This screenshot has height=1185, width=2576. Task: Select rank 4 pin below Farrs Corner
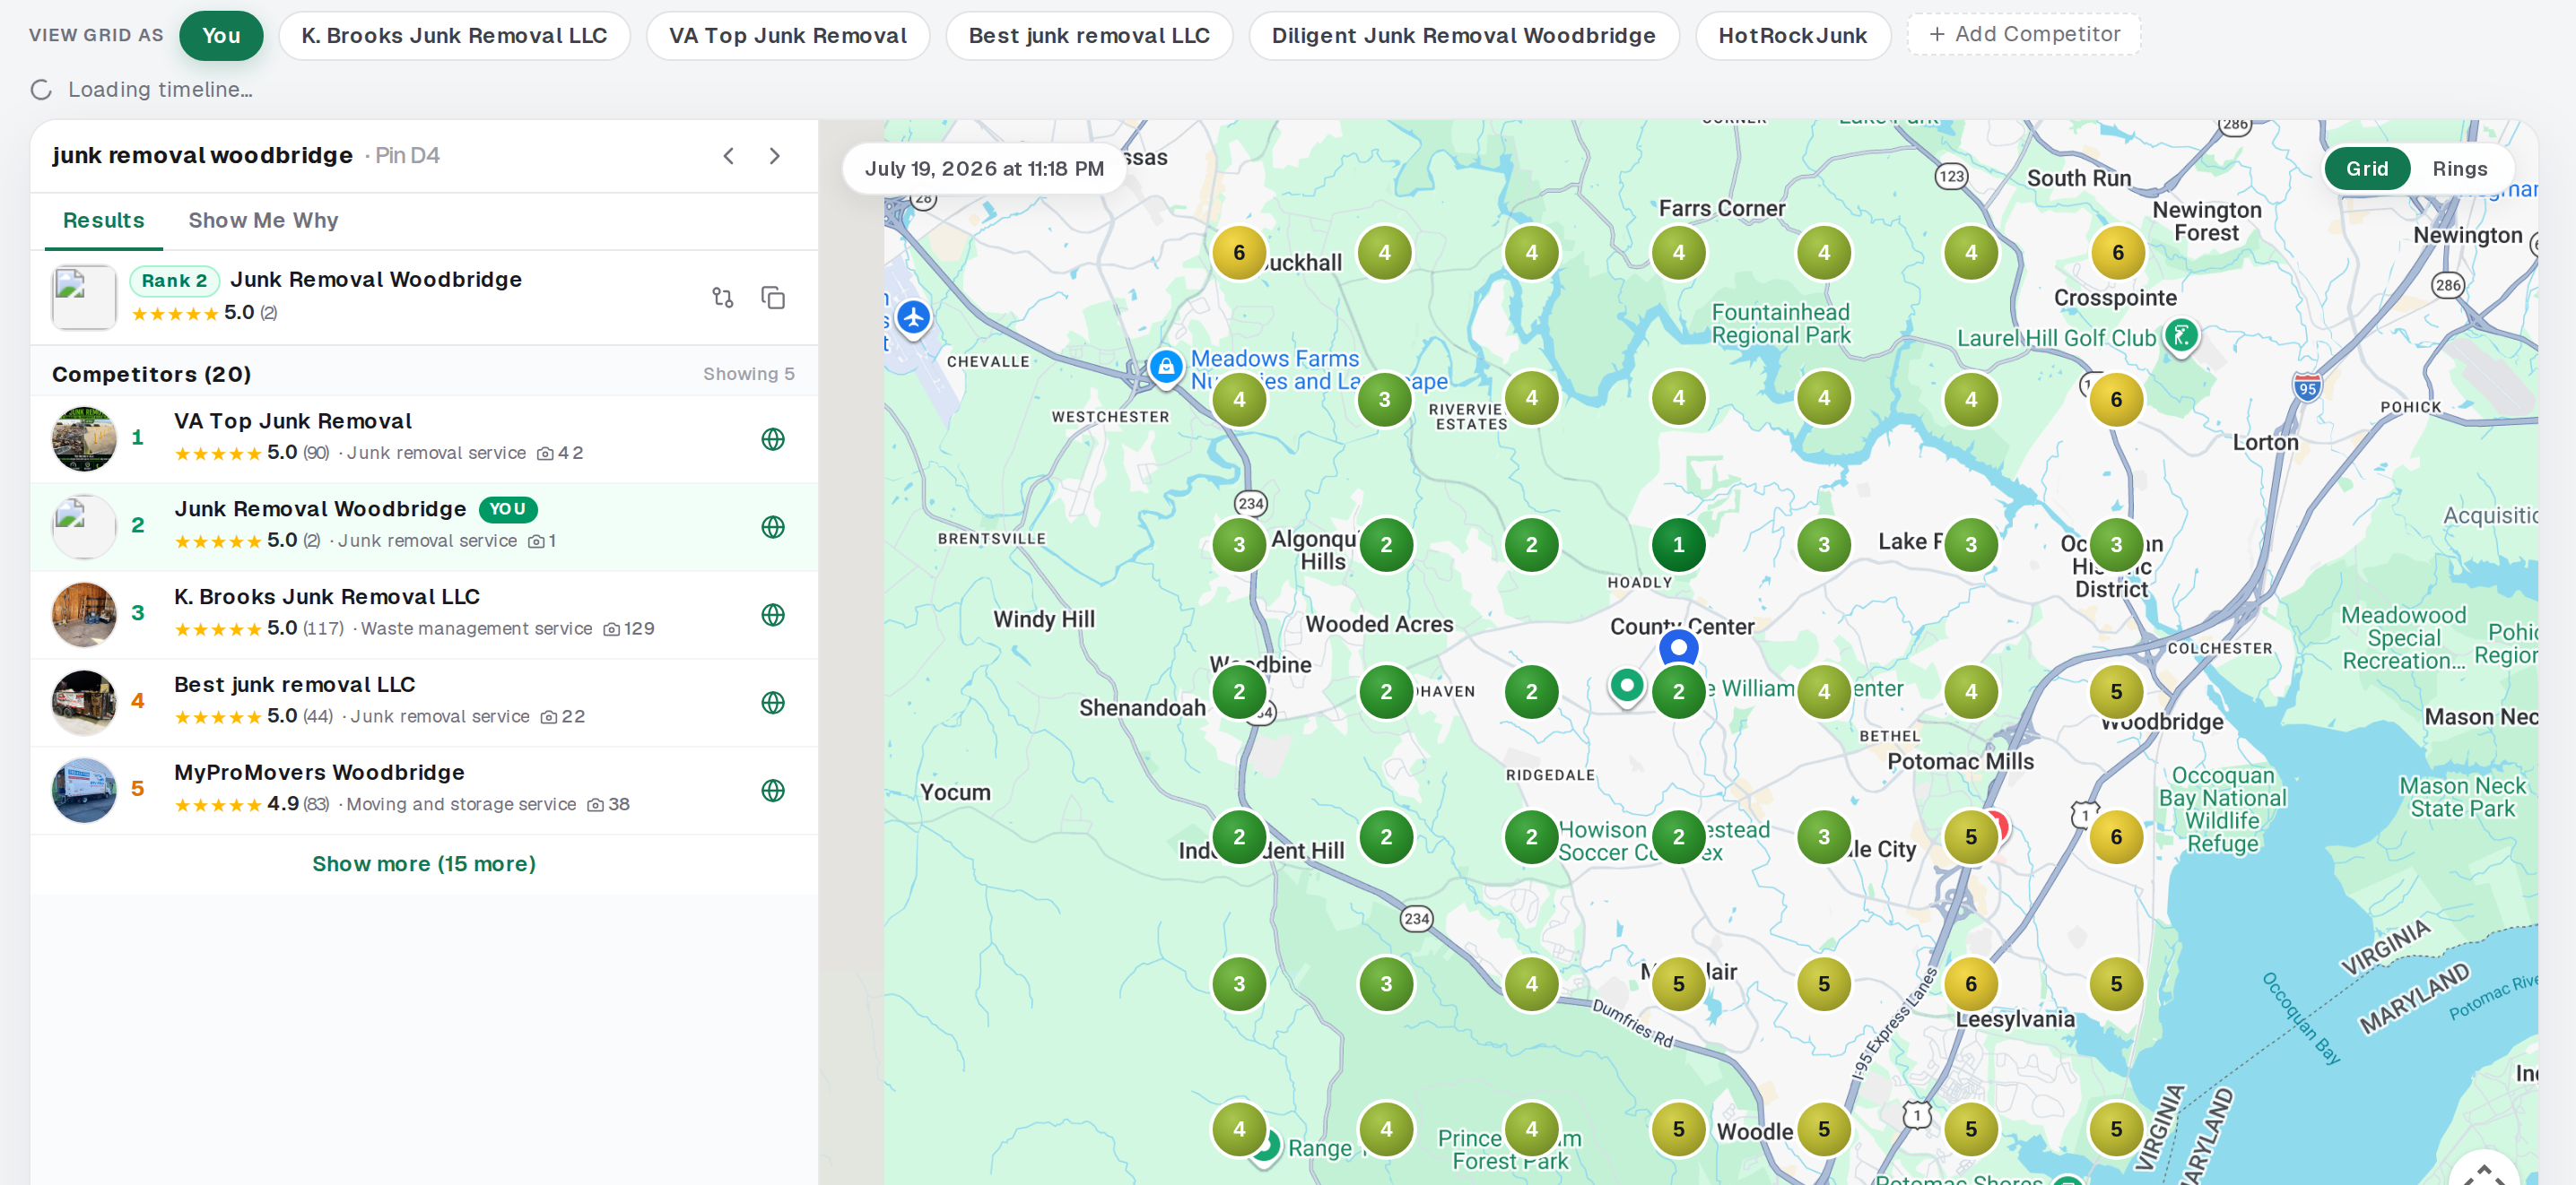point(1678,253)
